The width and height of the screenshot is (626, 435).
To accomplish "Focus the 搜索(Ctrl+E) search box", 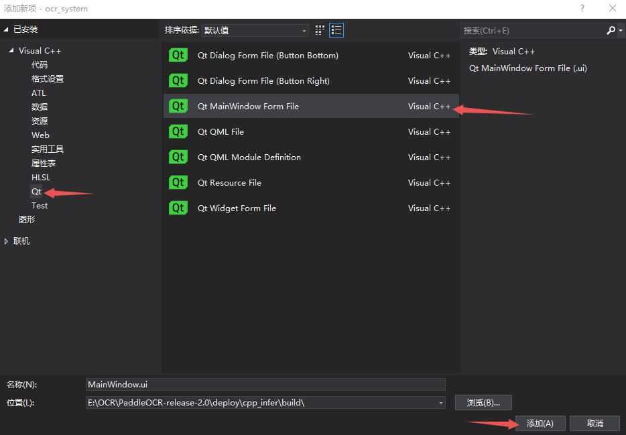I will [533, 30].
